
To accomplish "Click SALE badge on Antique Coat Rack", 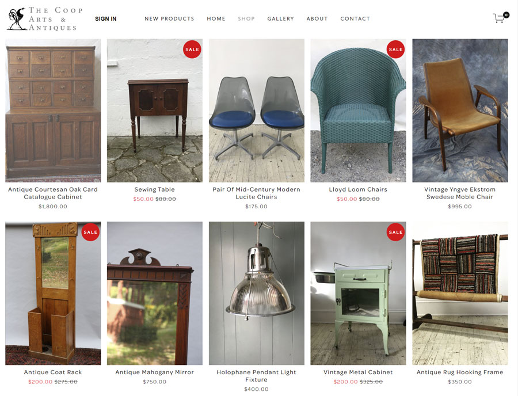I will click(x=90, y=232).
